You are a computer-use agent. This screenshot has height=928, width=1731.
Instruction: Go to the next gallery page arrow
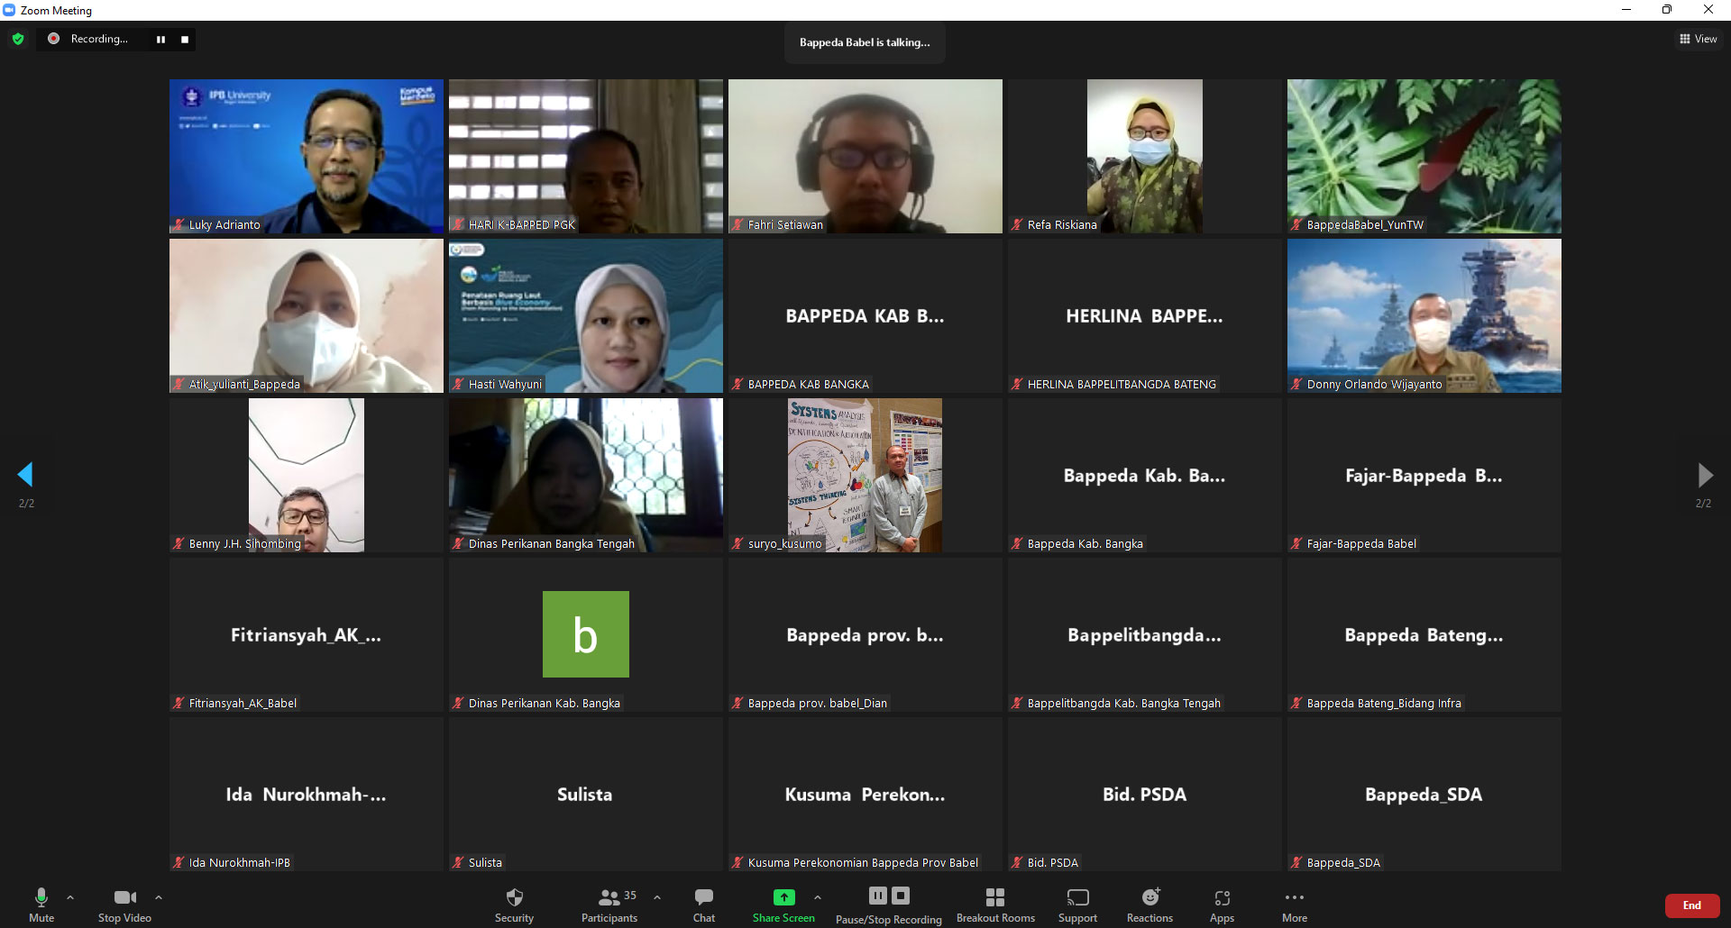tap(1704, 475)
